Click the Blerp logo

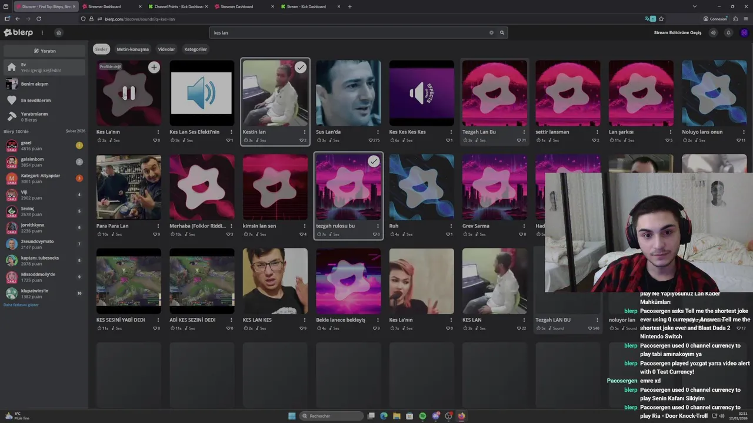click(x=18, y=32)
